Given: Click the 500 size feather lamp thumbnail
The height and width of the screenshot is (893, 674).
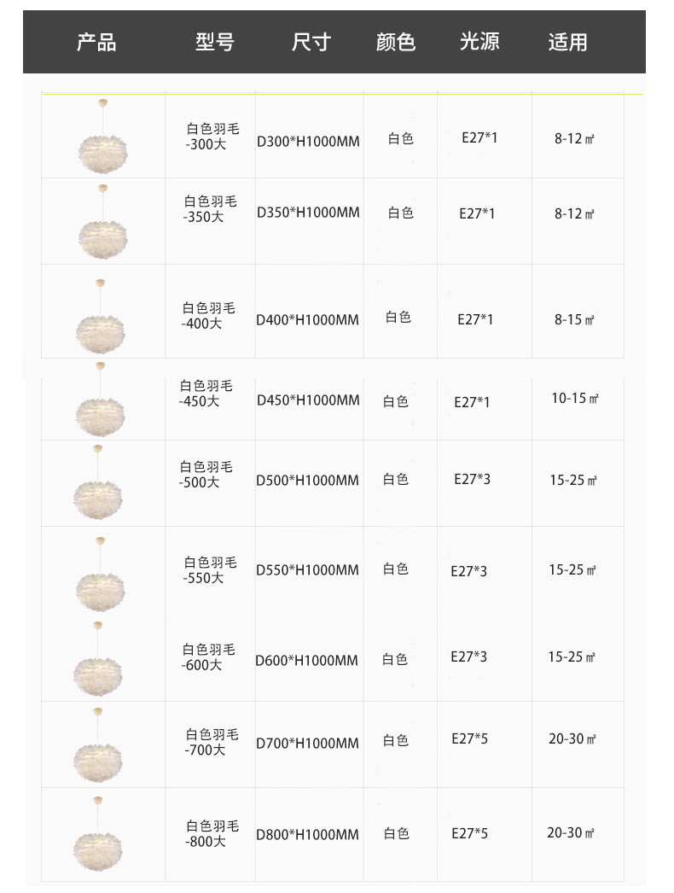Looking at the screenshot, I should click(98, 482).
